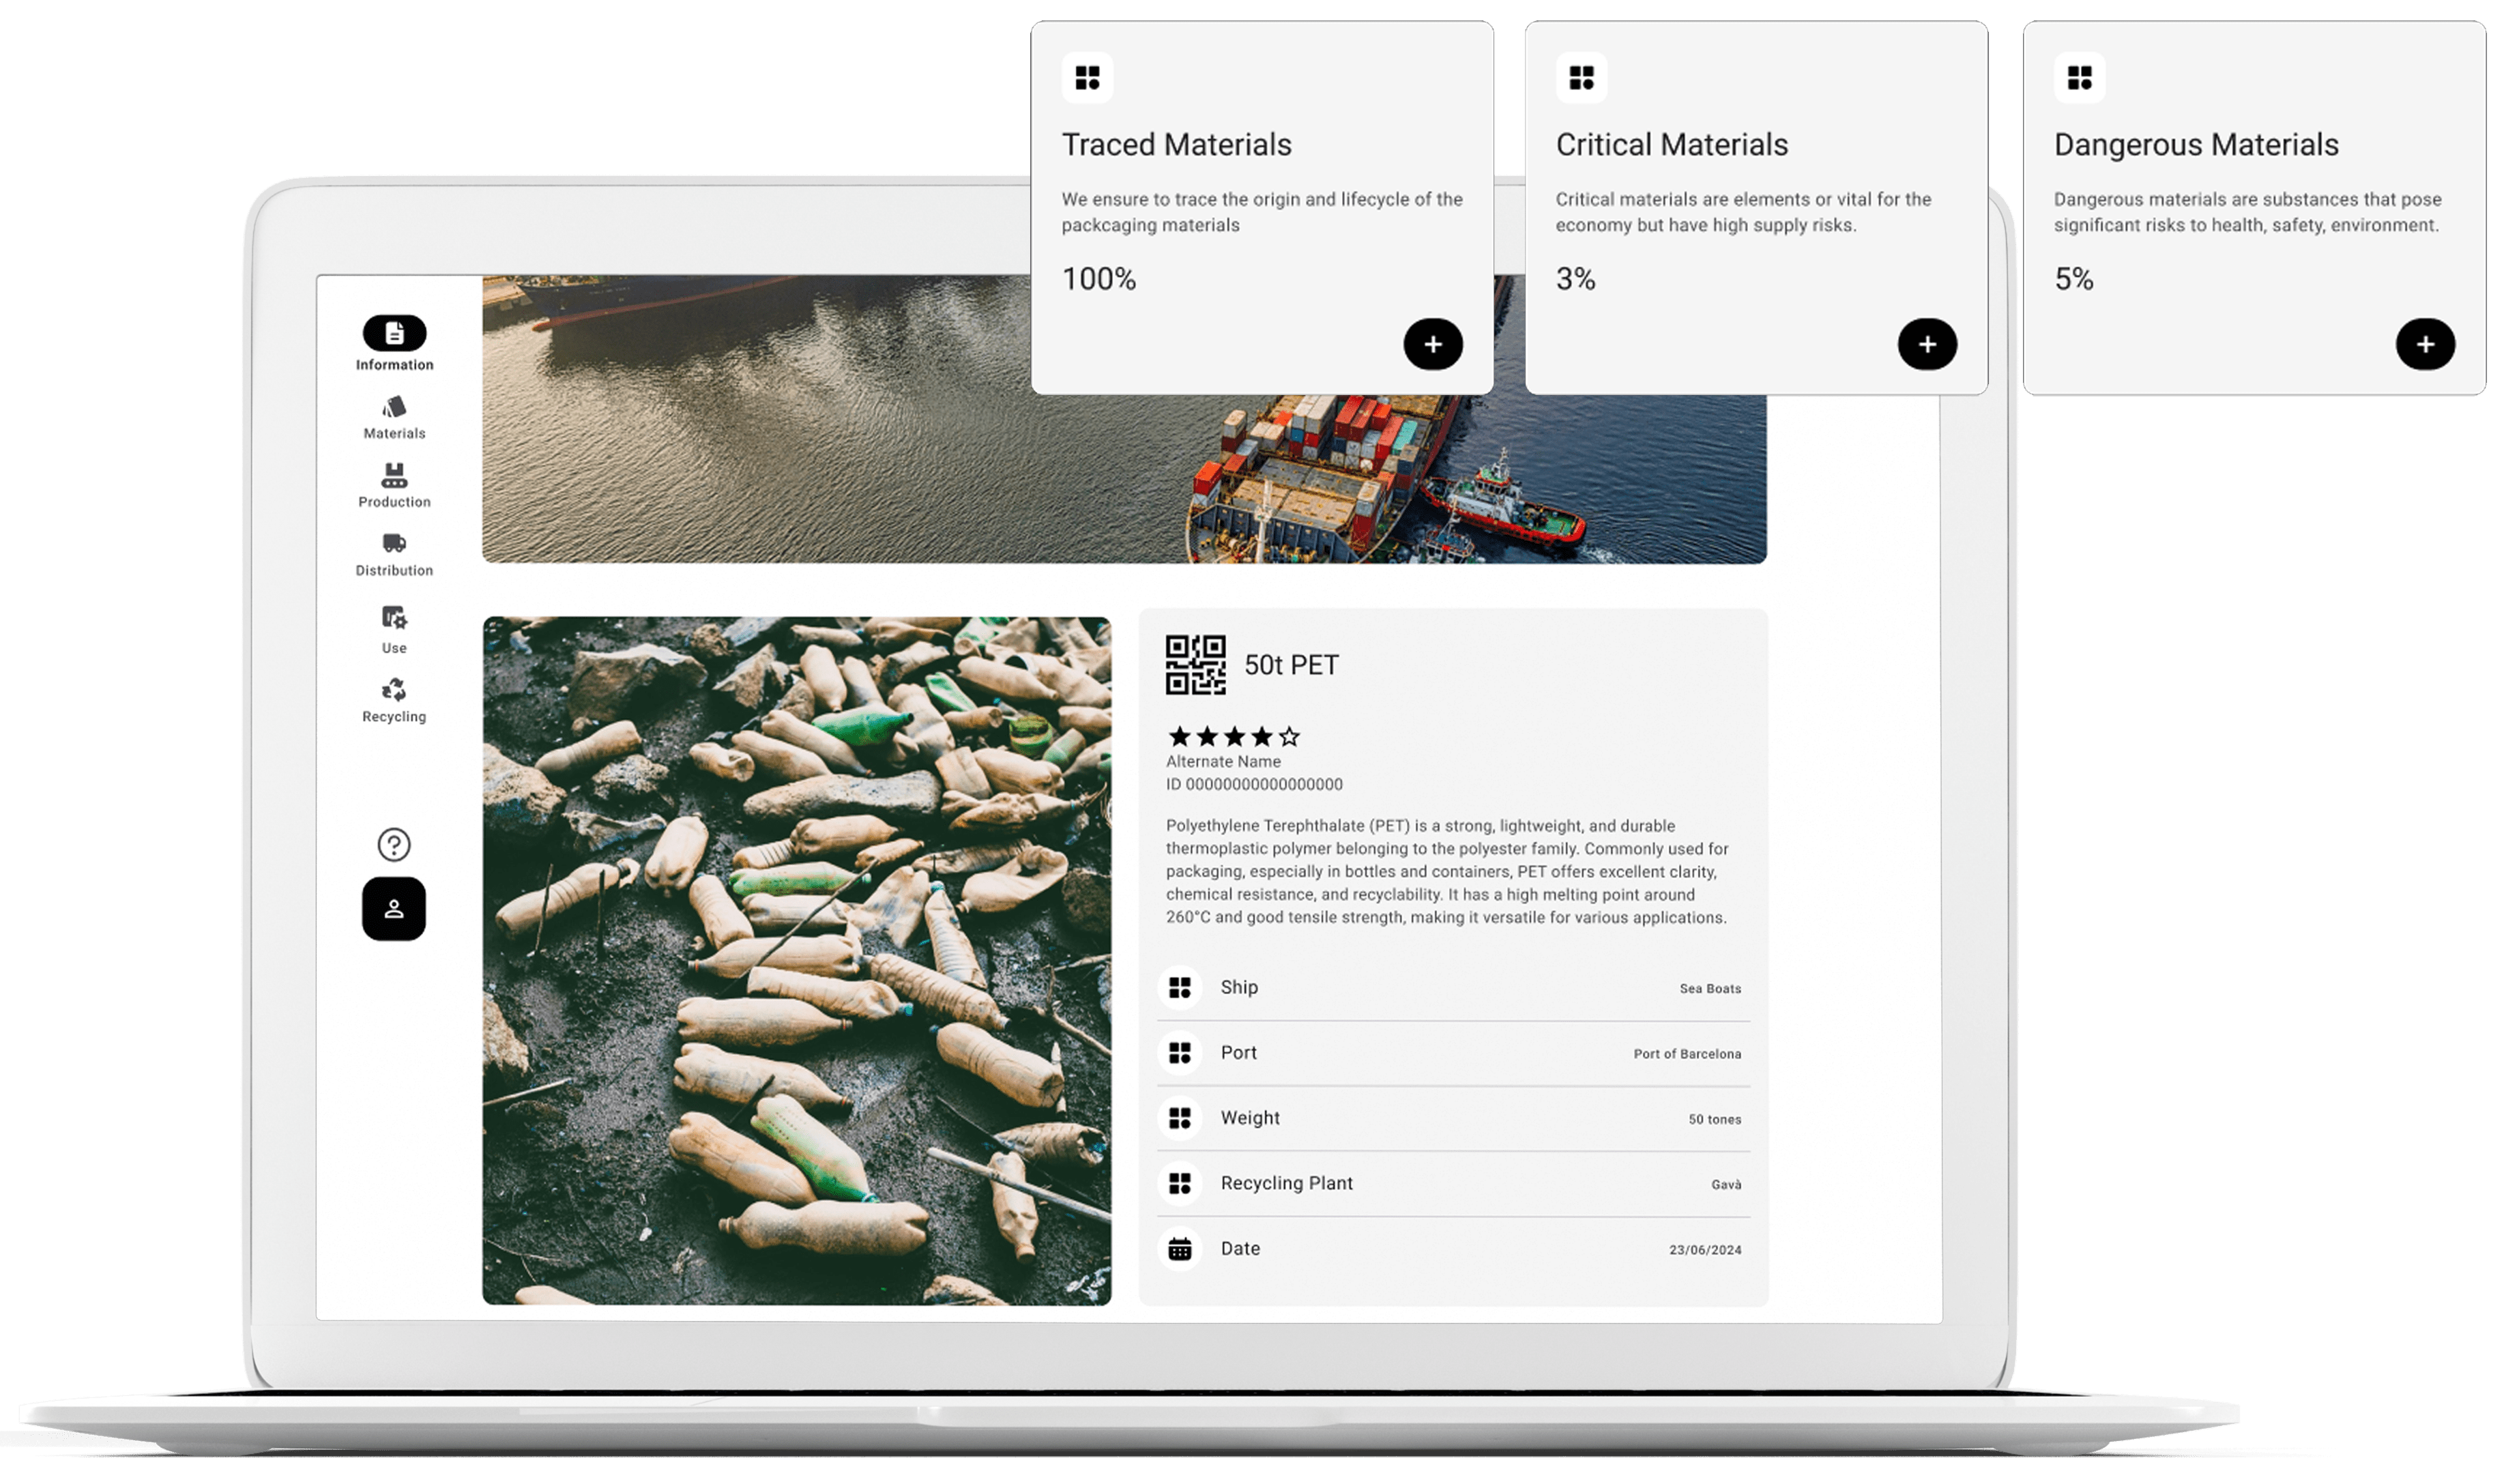Click the help question mark icon
The height and width of the screenshot is (1484, 2504).
[x=394, y=845]
